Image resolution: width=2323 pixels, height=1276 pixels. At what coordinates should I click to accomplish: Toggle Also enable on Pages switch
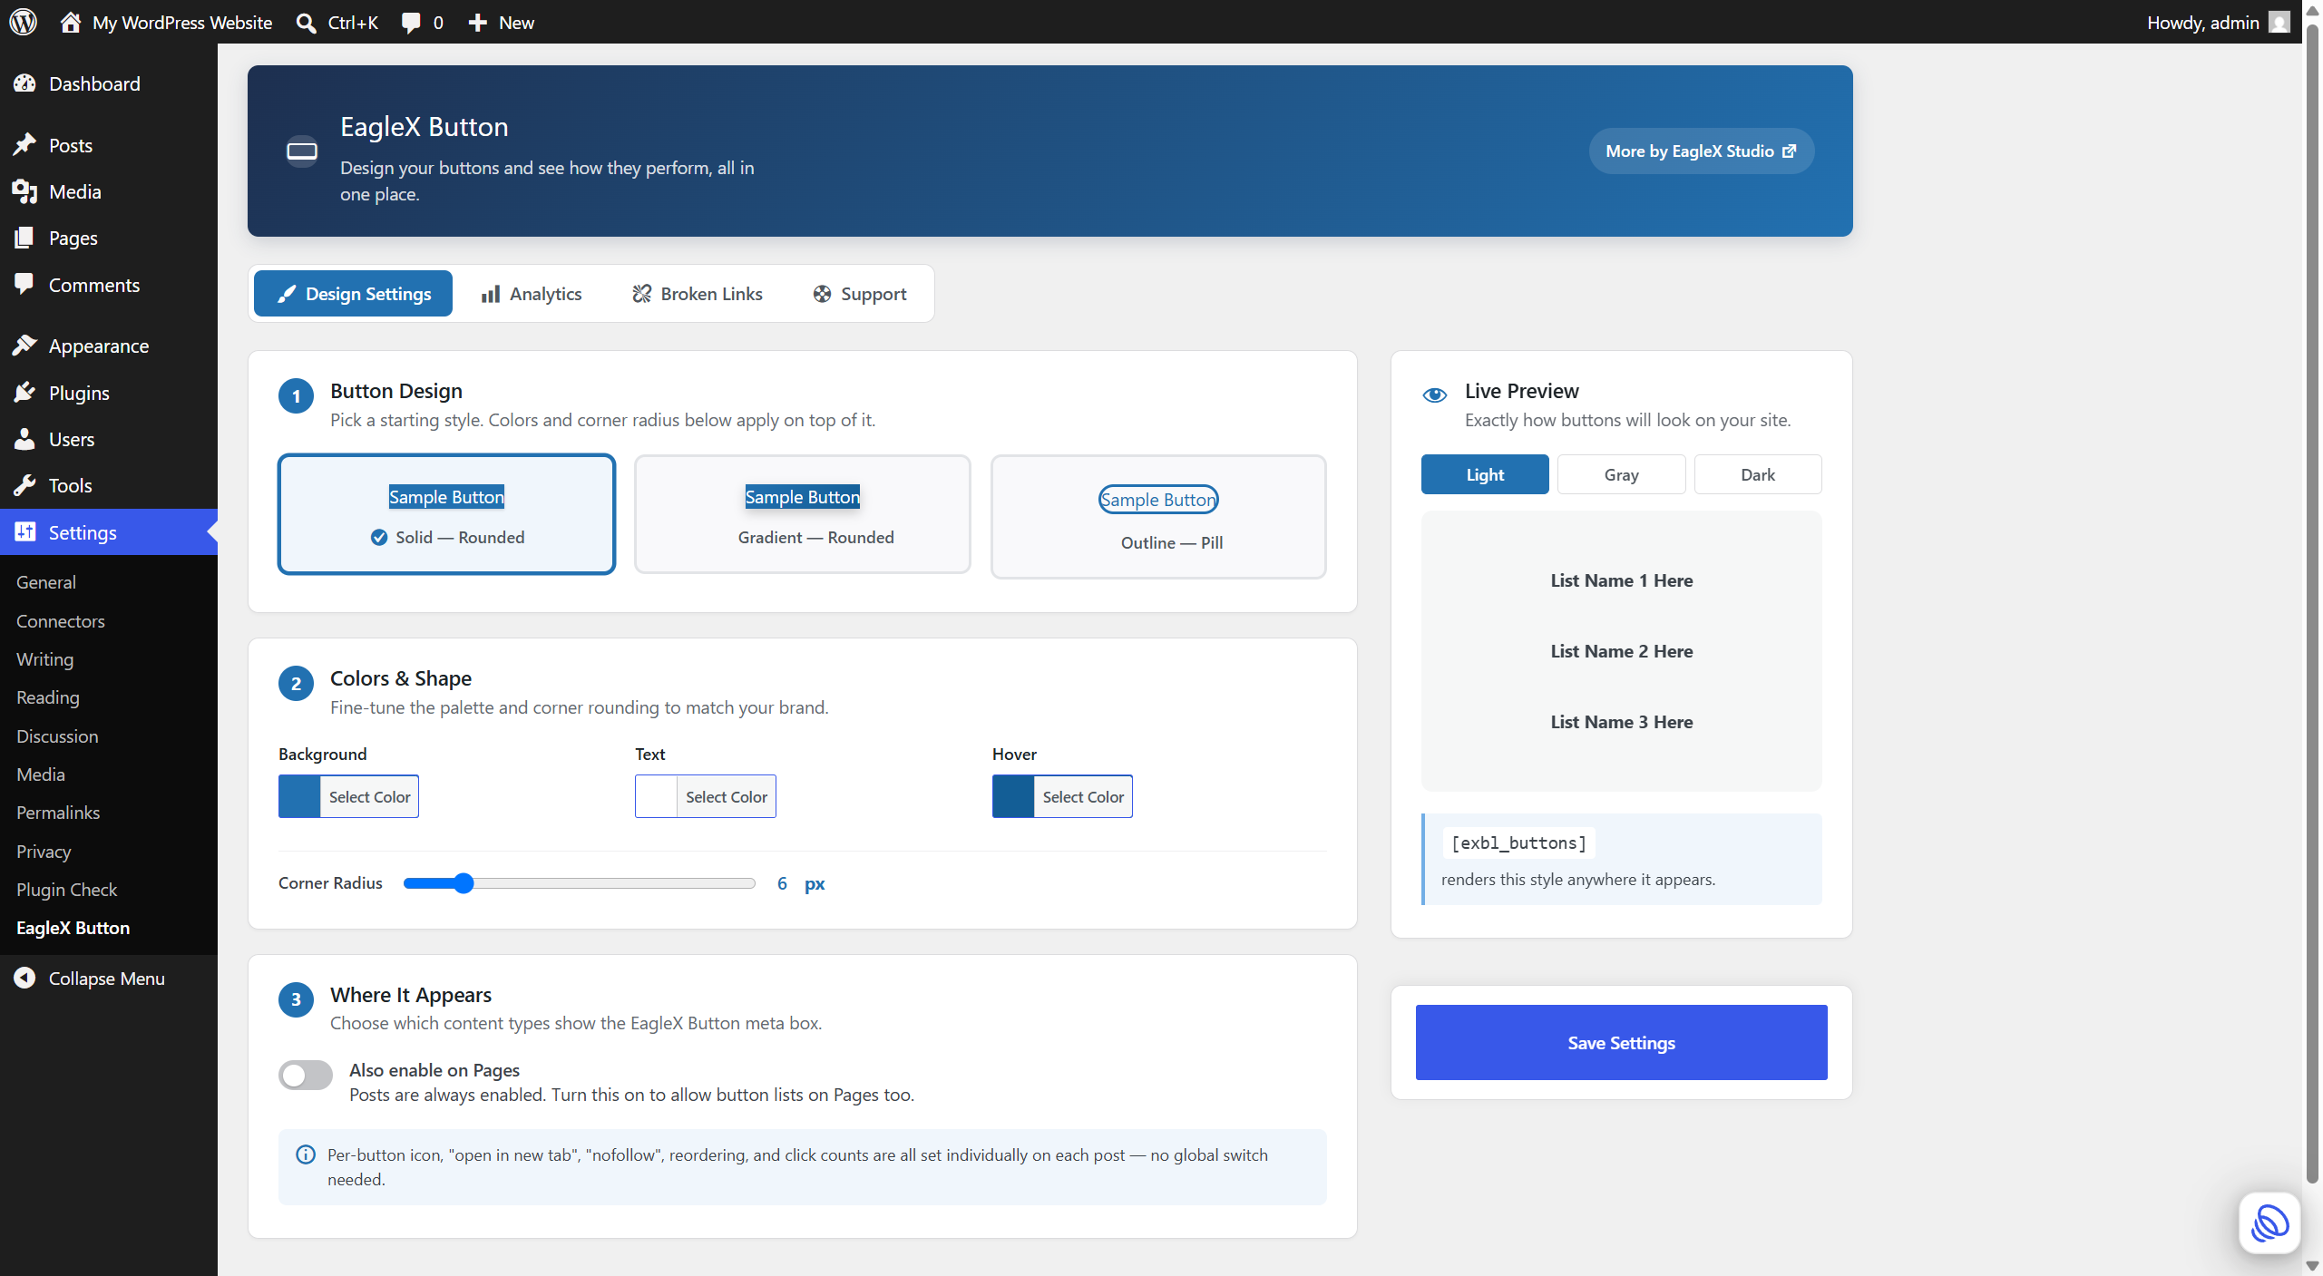pos(306,1076)
